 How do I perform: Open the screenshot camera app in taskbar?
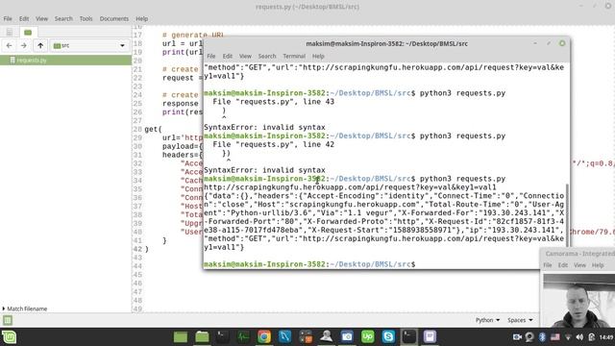click(x=347, y=337)
